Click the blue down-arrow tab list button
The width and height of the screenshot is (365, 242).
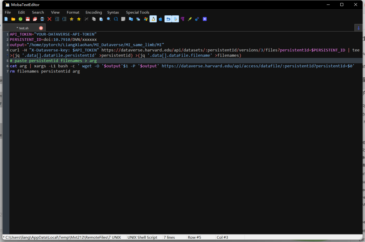(358, 28)
